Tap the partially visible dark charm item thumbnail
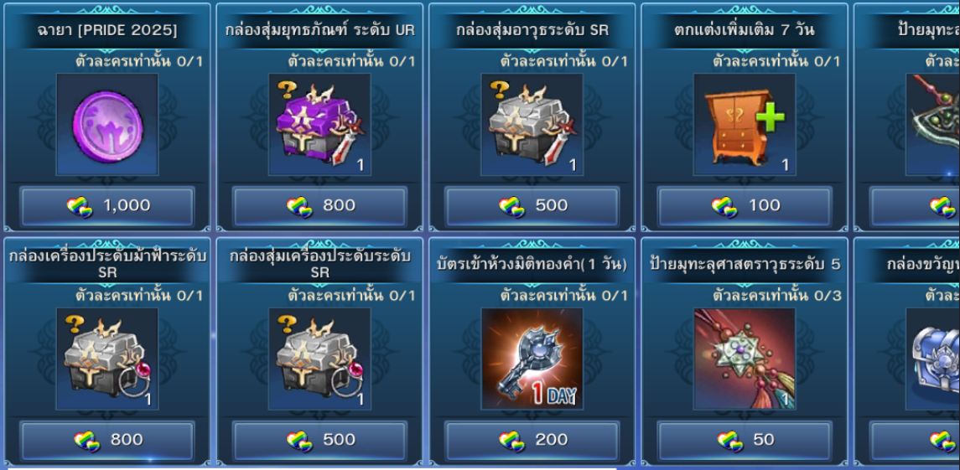This screenshot has height=470, width=960. pos(933,124)
